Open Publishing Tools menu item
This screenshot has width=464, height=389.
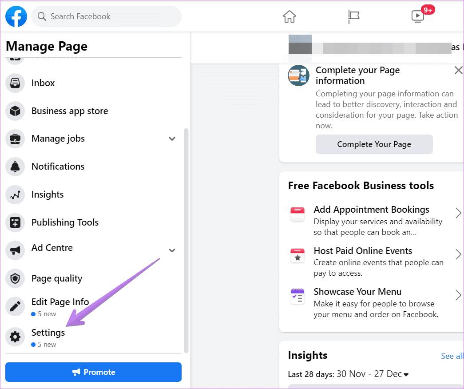[93, 222]
